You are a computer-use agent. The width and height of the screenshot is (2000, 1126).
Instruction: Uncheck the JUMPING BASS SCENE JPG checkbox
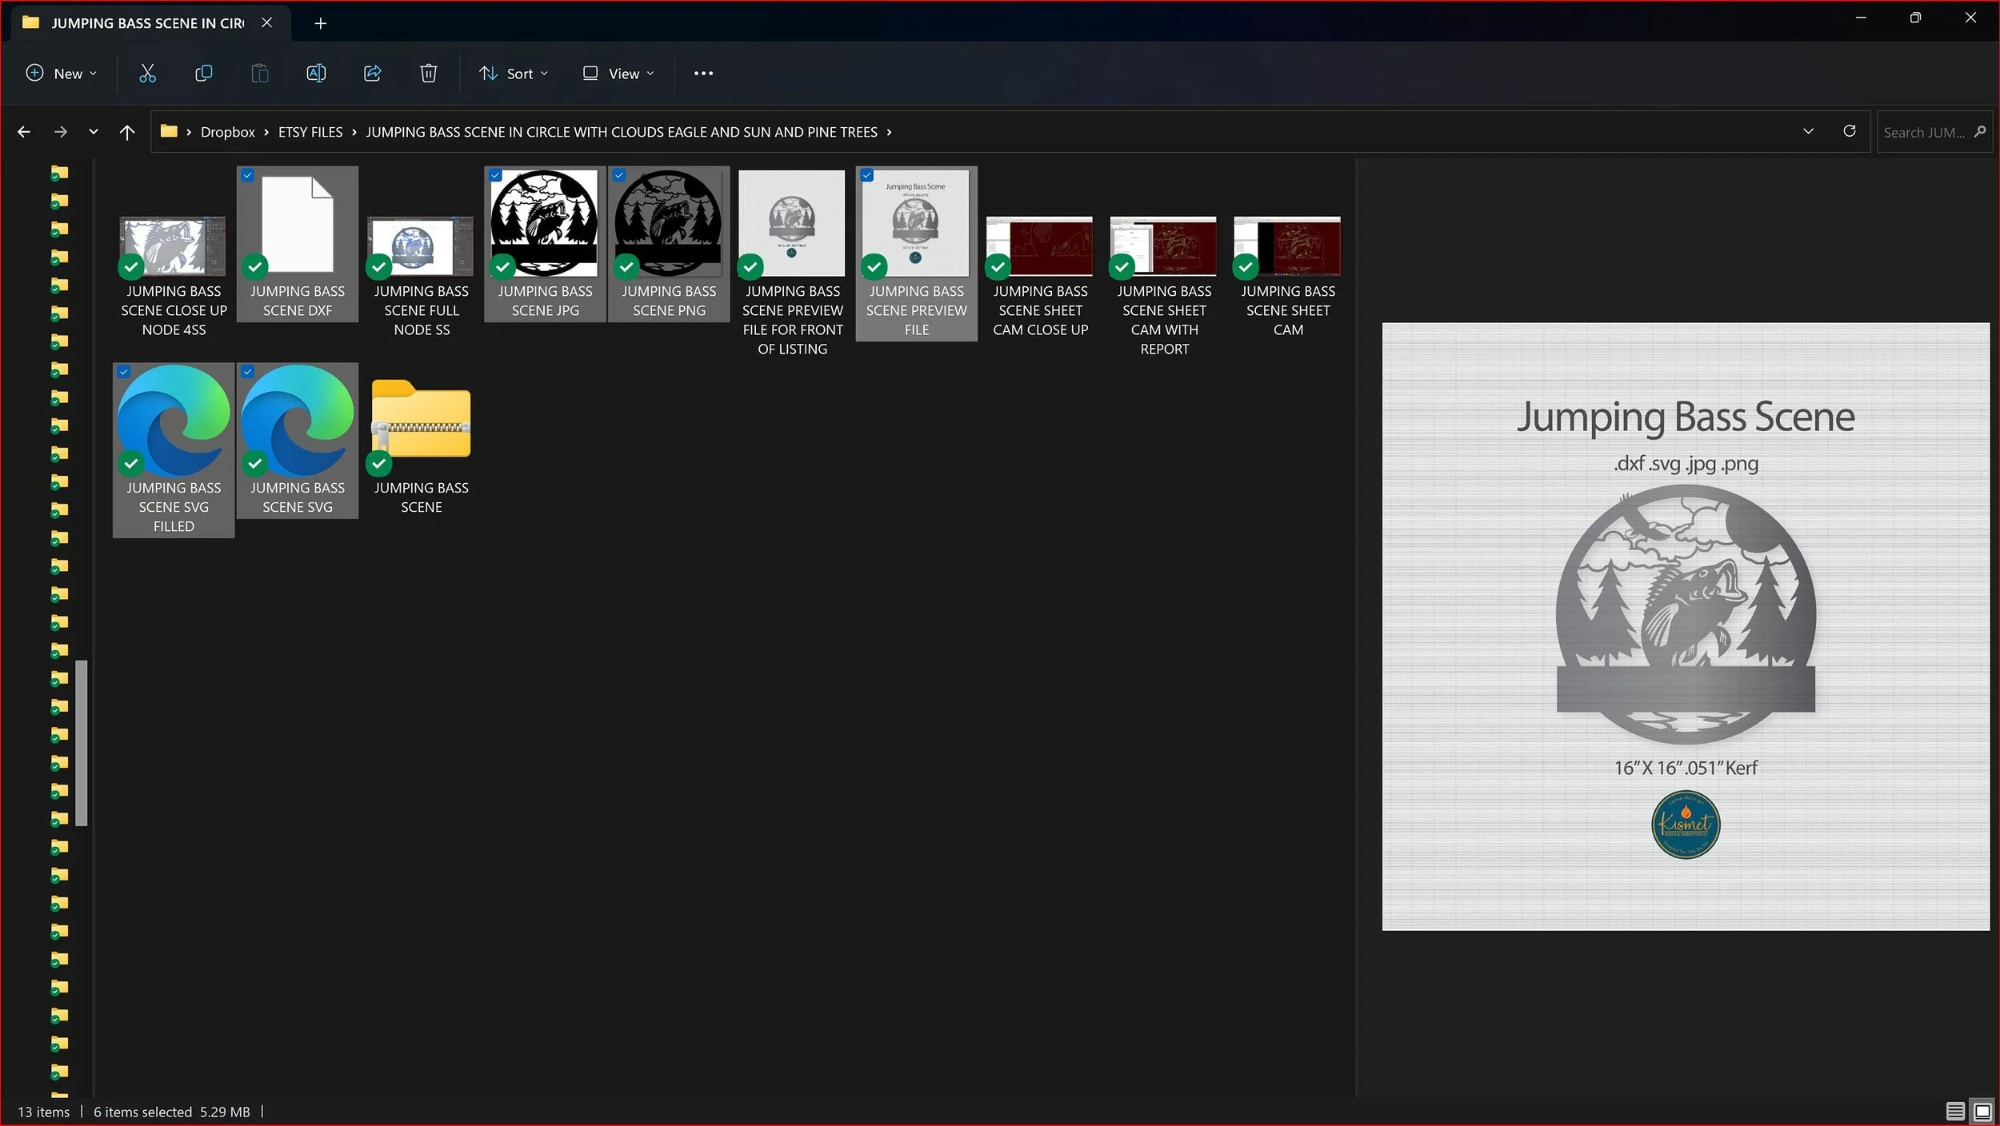(495, 175)
